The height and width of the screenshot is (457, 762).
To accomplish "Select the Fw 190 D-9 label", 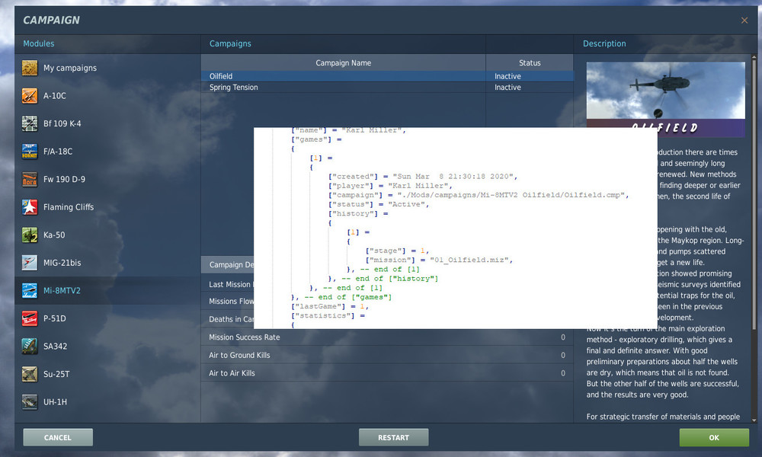I will point(64,179).
